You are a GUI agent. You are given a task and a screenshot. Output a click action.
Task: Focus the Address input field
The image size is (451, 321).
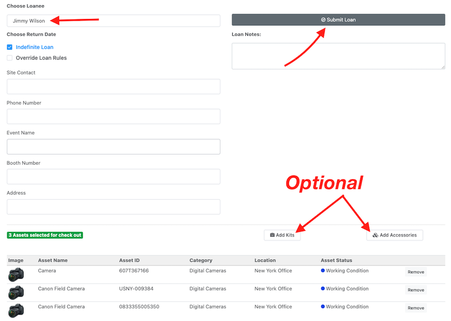pyautogui.click(x=113, y=206)
